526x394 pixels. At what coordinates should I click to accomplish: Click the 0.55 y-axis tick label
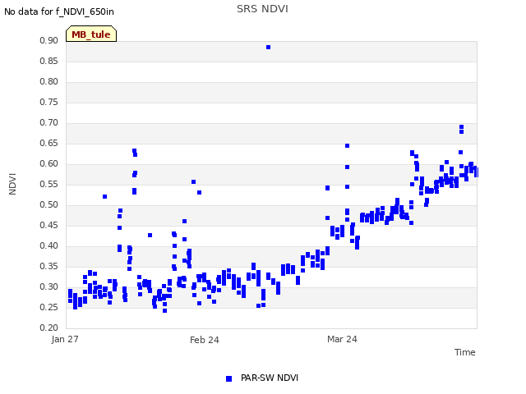click(49, 184)
